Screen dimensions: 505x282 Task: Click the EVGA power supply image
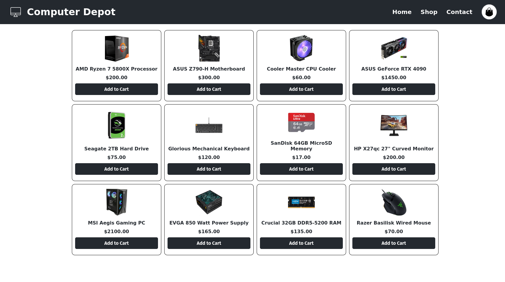tap(209, 202)
